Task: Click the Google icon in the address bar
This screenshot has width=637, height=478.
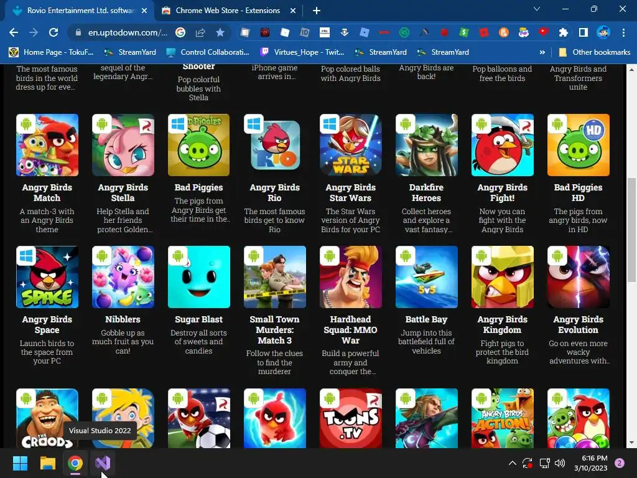Action: coord(180,32)
